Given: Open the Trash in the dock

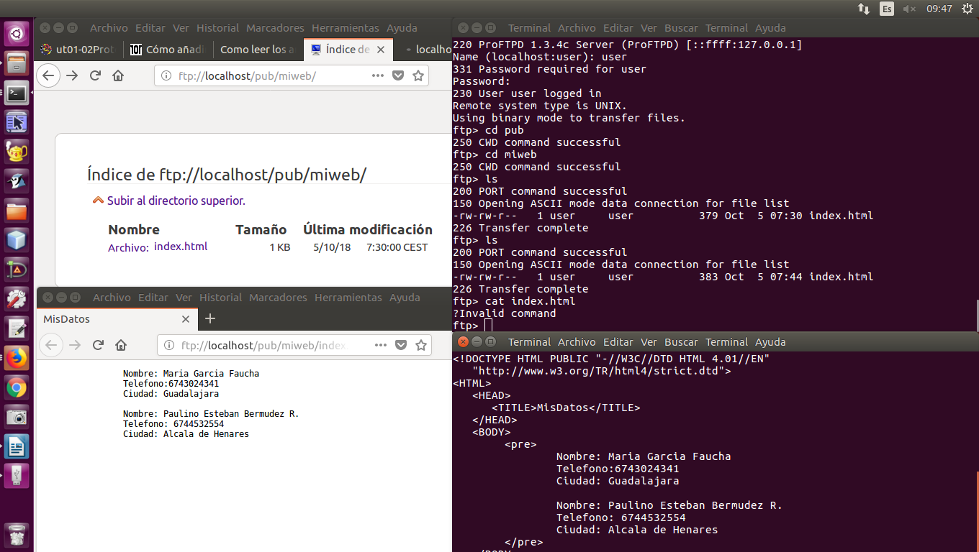Looking at the screenshot, I should [x=17, y=535].
